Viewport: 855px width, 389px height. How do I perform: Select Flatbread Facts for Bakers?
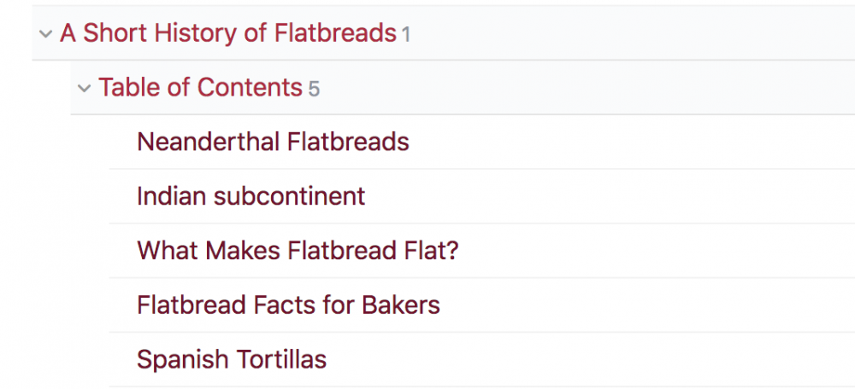click(288, 305)
